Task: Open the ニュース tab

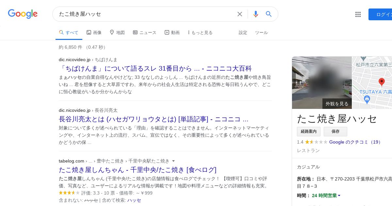Action: pos(145,32)
